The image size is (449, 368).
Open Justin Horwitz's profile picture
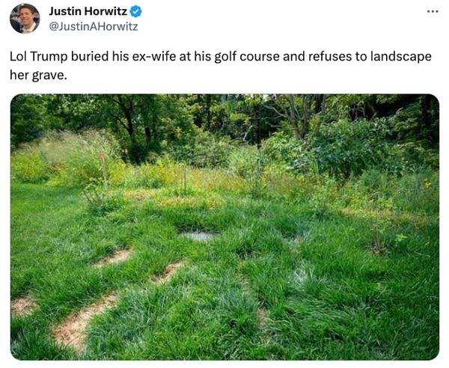[x=25, y=19]
